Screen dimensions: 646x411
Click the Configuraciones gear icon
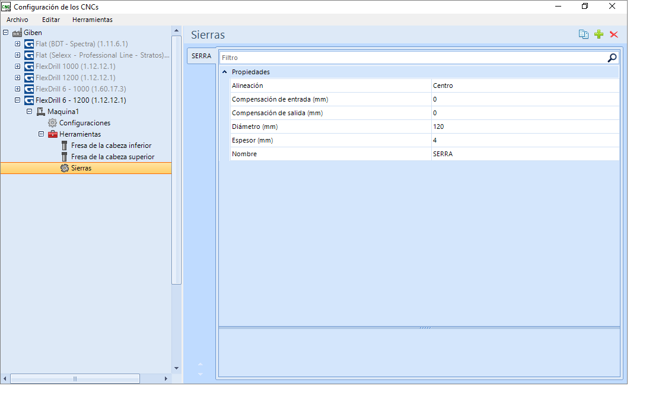pos(52,123)
